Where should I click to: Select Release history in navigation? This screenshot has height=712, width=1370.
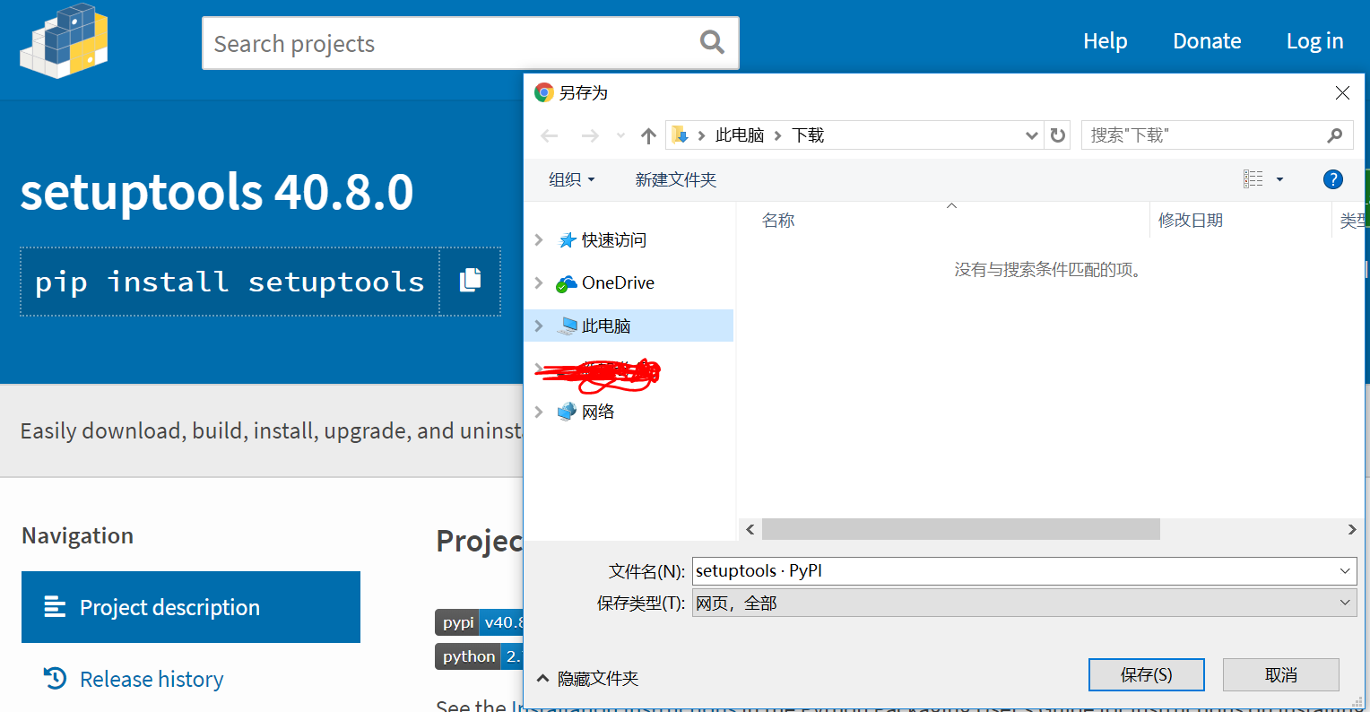tap(151, 679)
